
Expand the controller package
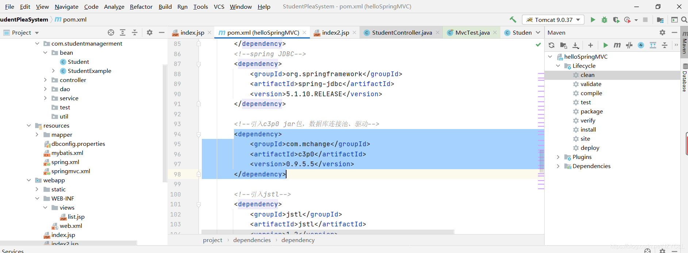(x=45, y=80)
